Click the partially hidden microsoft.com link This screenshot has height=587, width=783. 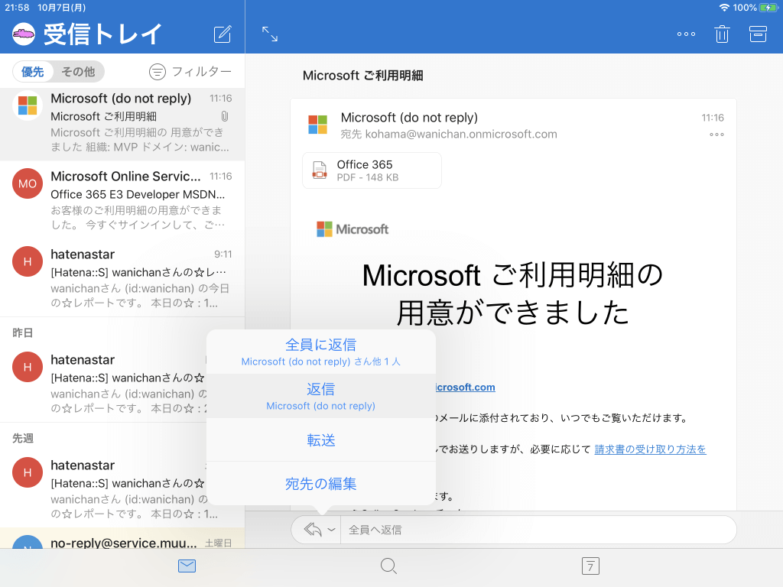click(466, 388)
